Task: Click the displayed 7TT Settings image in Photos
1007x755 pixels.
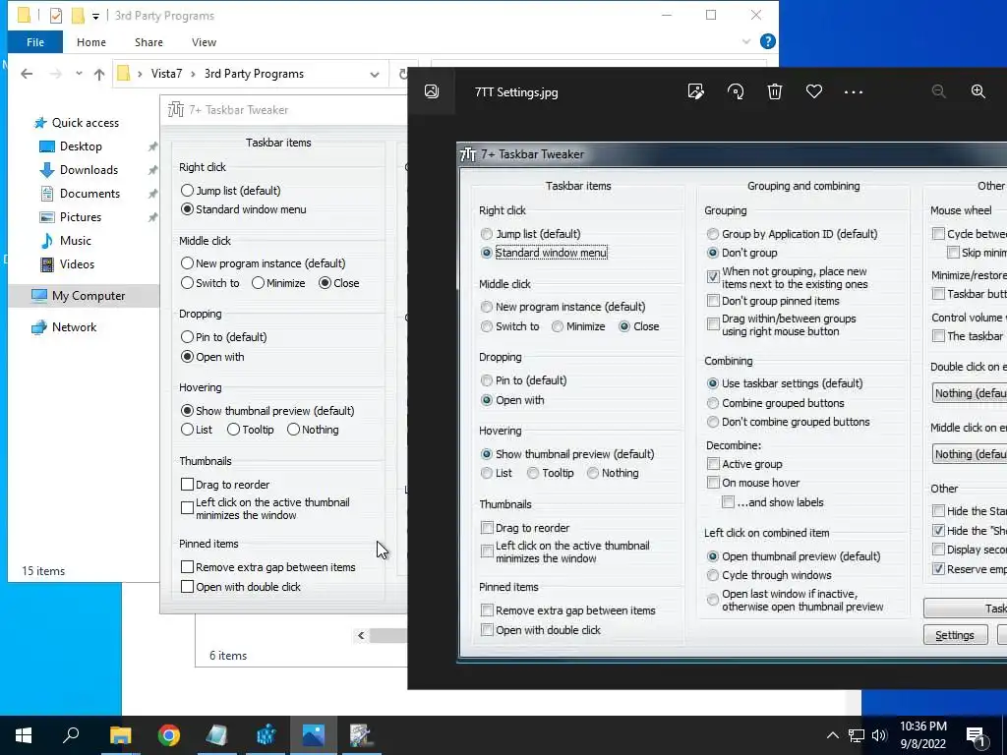Action: point(732,401)
